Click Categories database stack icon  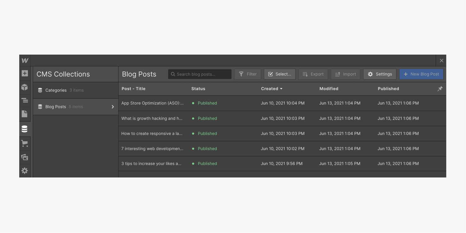(x=40, y=90)
